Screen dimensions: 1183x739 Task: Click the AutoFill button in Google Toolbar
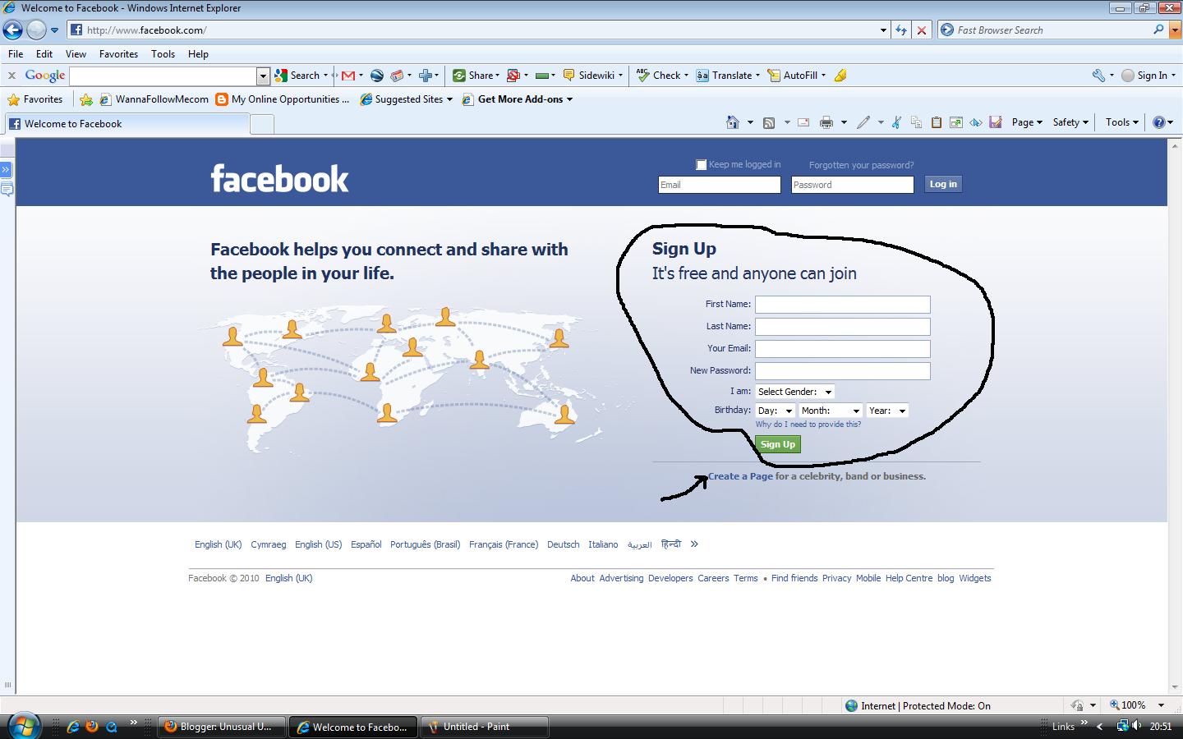[796, 76]
